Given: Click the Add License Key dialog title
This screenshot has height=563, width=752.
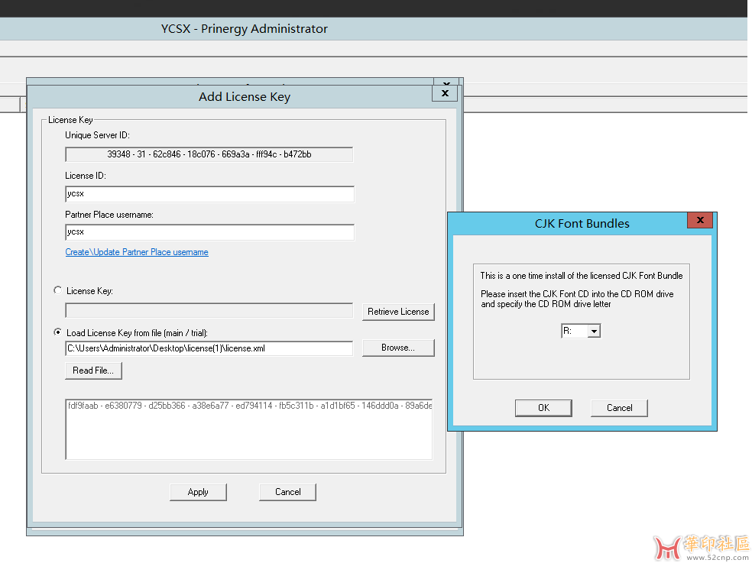Looking at the screenshot, I should pyautogui.click(x=245, y=97).
